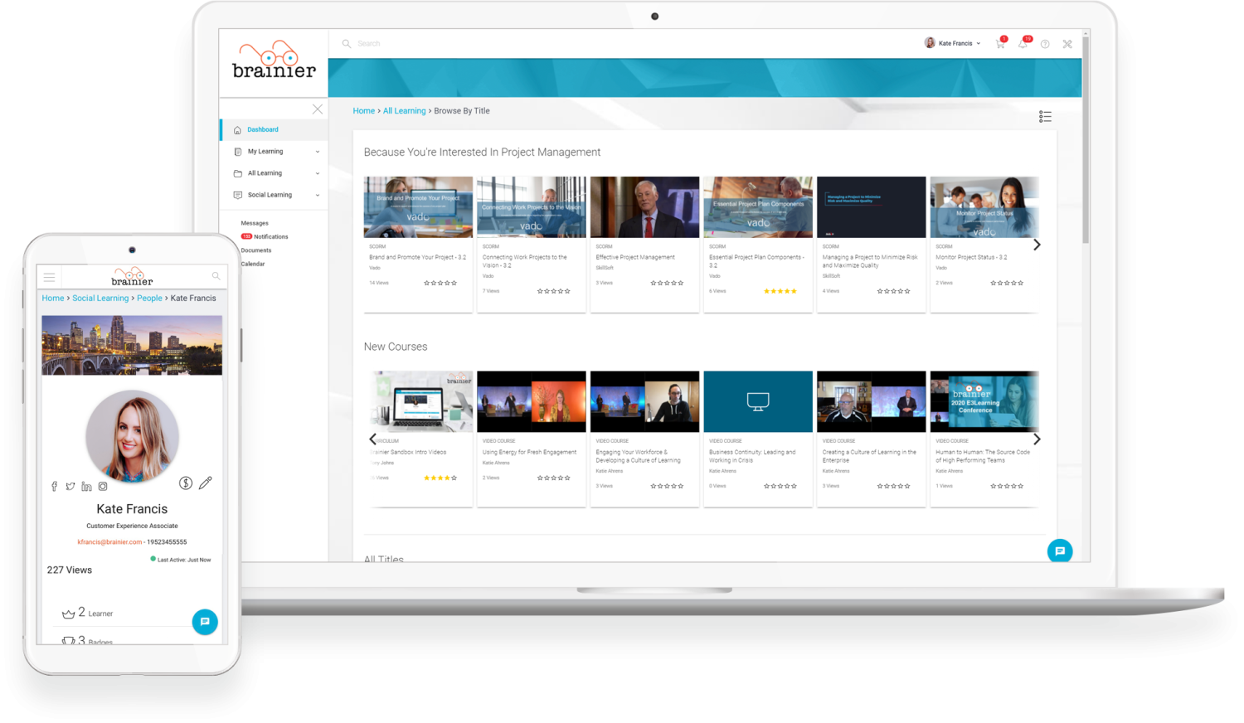Viewport: 1244px width, 723px height.
Task: Click the My Learning document icon
Action: coord(238,152)
